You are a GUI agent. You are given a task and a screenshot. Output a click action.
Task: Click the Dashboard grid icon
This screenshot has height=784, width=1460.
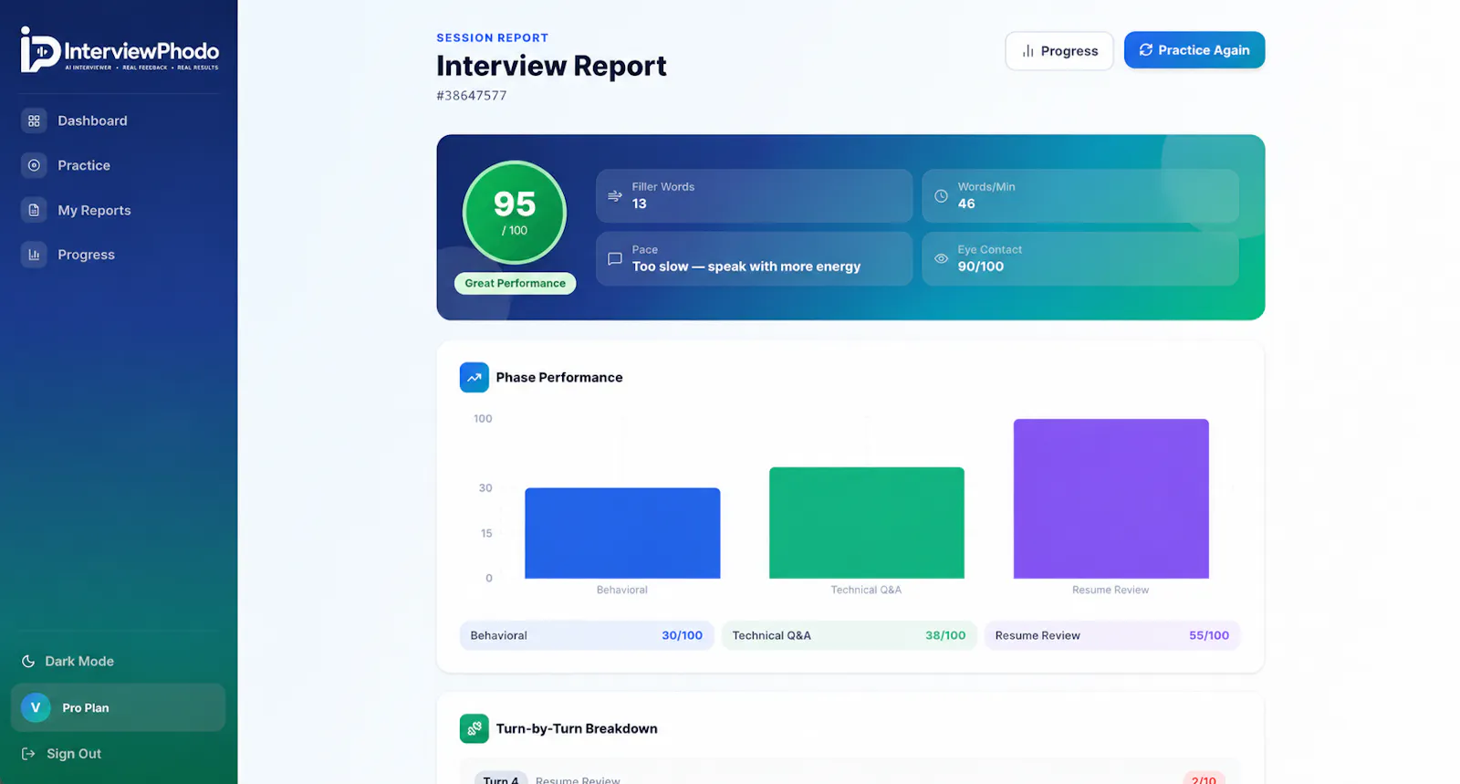(34, 120)
